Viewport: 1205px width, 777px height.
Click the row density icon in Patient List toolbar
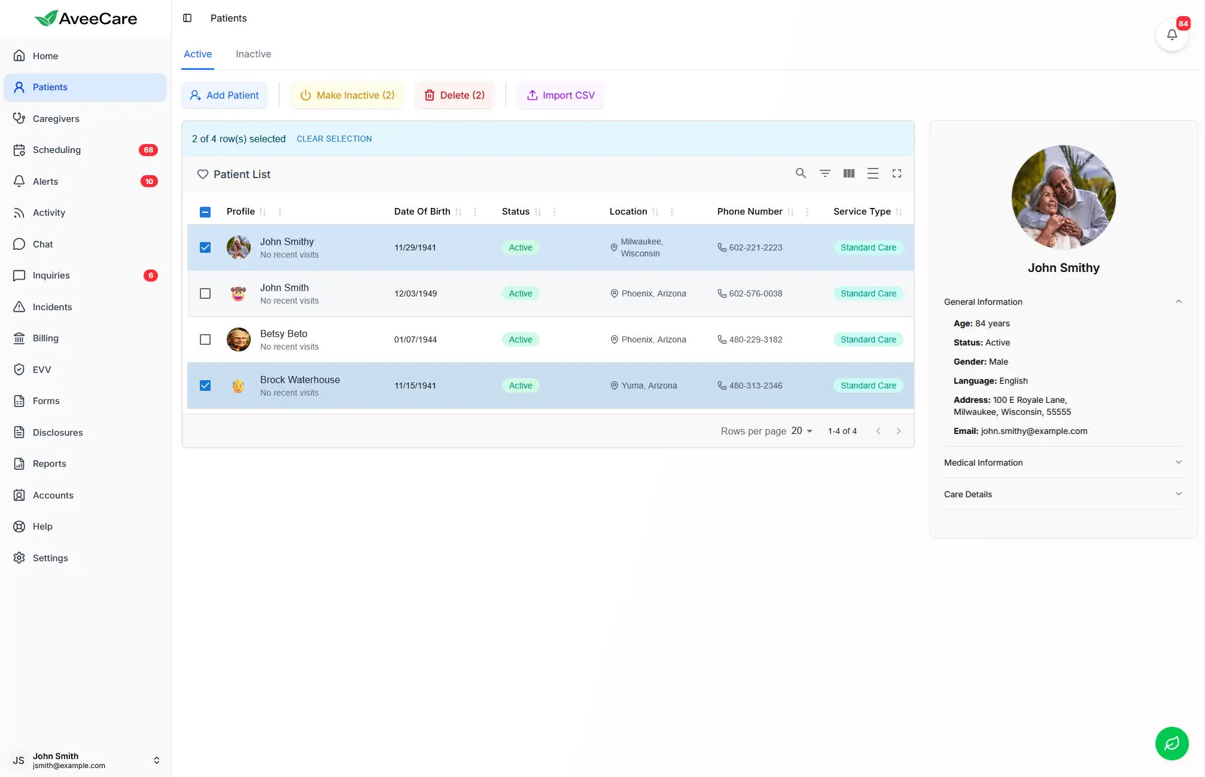click(x=872, y=173)
